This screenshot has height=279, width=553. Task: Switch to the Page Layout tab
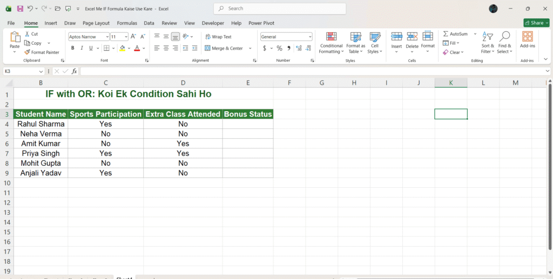point(96,23)
